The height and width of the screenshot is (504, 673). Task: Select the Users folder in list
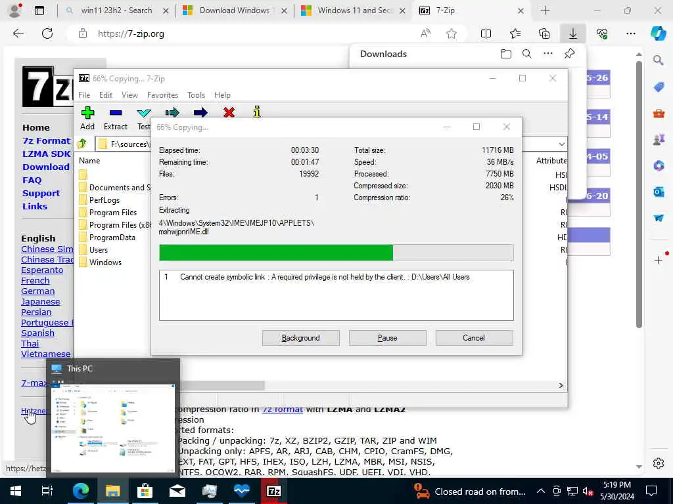point(99,250)
